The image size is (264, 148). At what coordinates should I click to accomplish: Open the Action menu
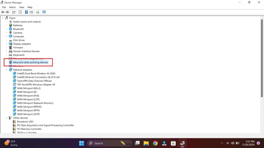(12, 7)
